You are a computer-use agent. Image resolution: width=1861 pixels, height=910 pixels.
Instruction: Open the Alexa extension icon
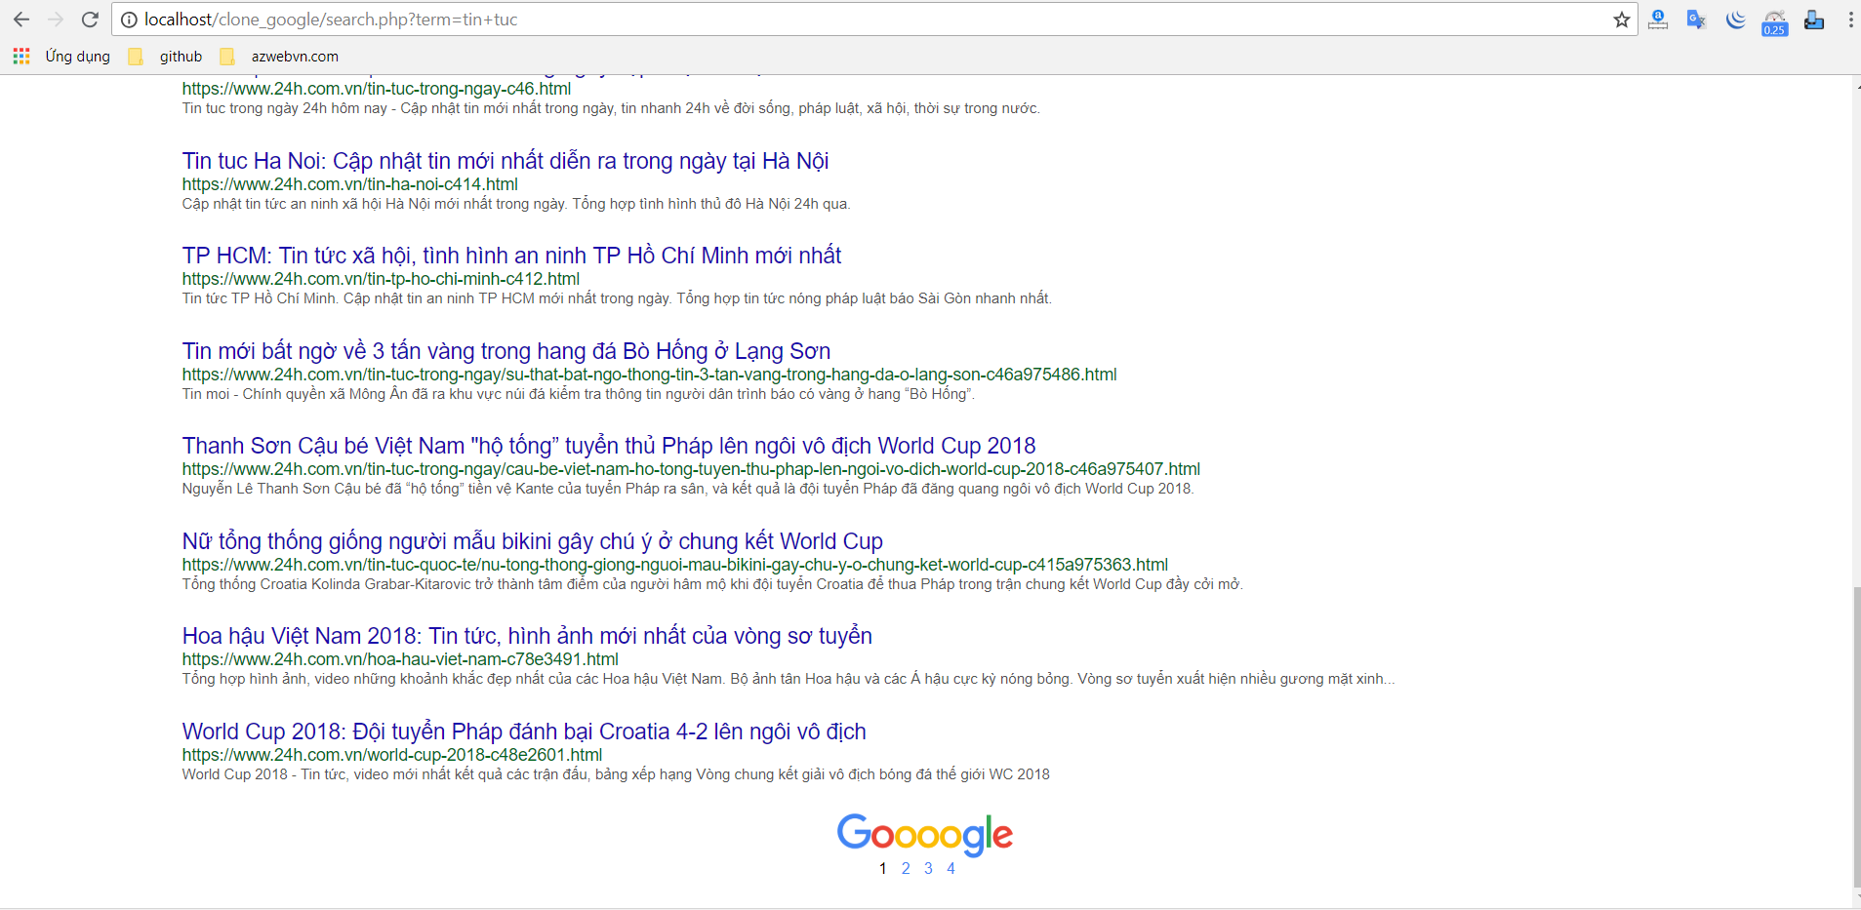tap(1658, 20)
